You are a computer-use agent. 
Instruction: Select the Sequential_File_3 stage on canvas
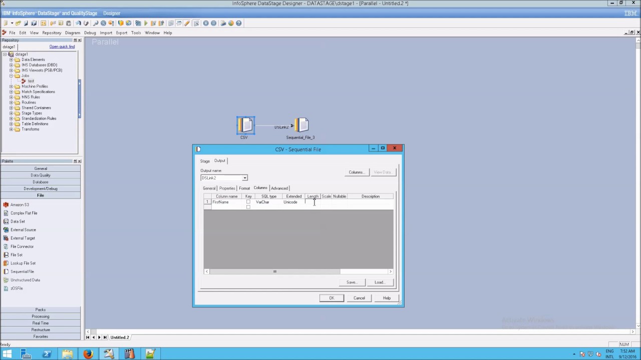[x=301, y=125]
